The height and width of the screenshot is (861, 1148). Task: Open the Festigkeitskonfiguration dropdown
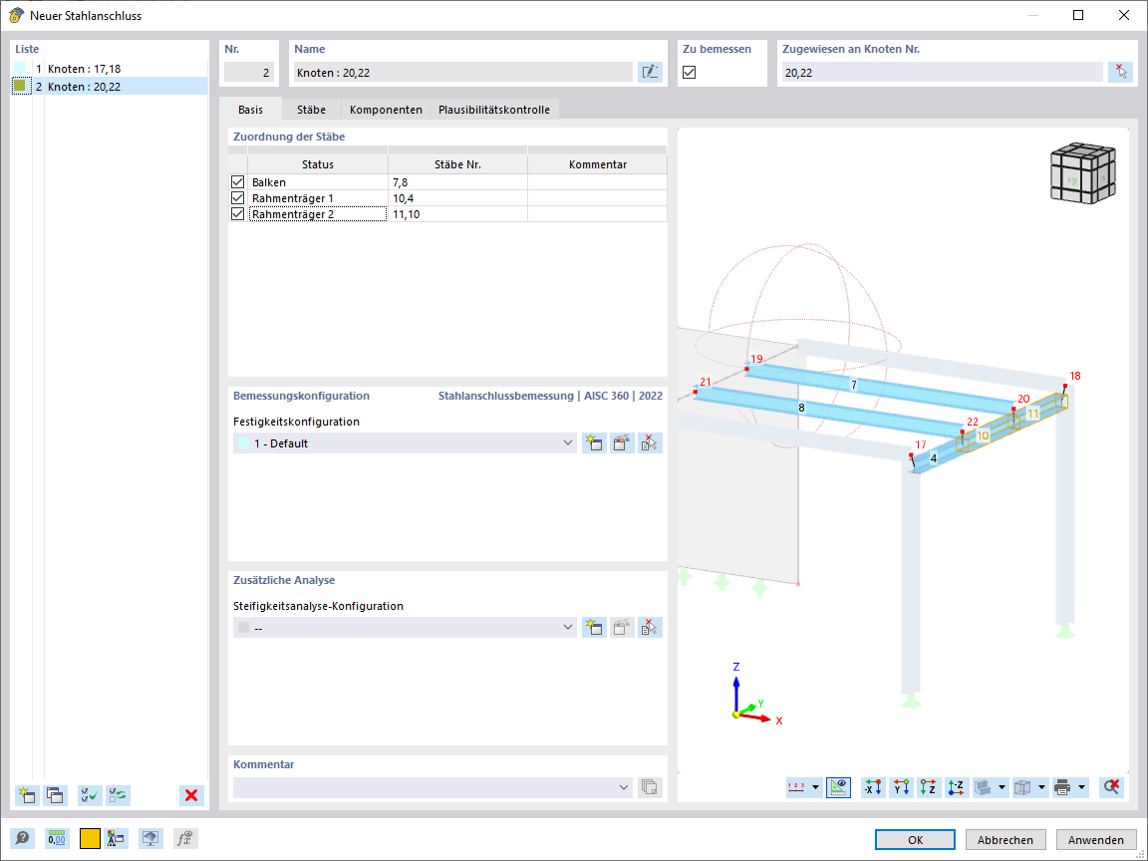(x=567, y=442)
